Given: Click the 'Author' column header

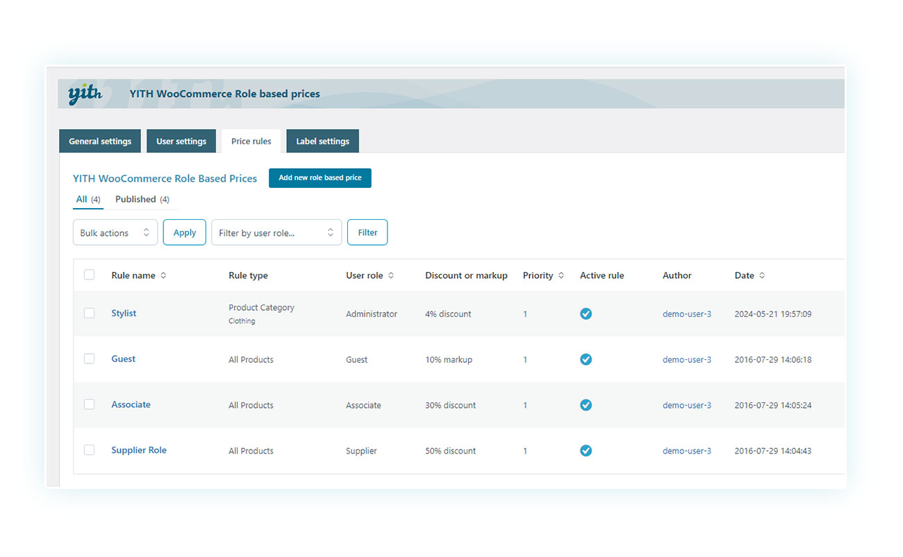Looking at the screenshot, I should pos(677,275).
